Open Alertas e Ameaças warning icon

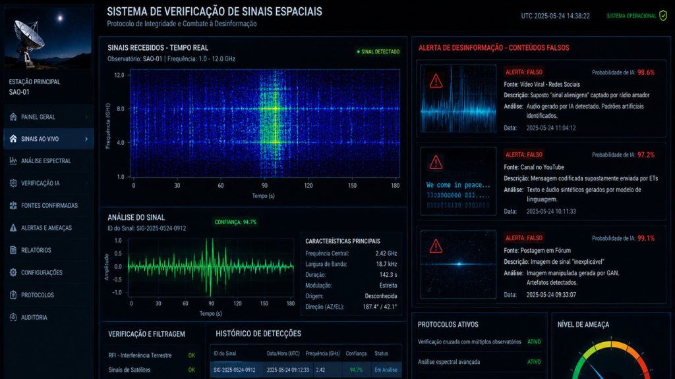click(13, 228)
